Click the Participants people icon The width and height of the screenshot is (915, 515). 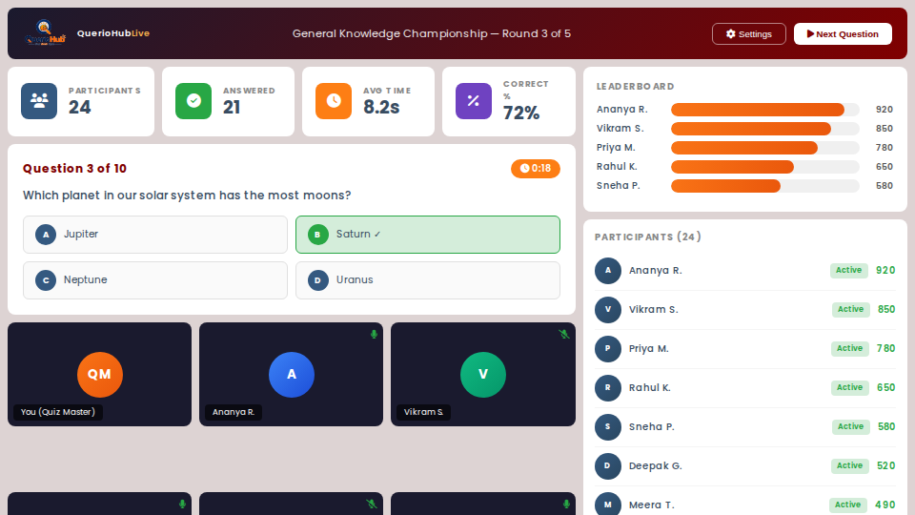tap(39, 101)
